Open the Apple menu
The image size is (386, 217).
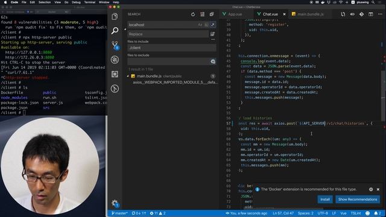(x=5, y=2)
